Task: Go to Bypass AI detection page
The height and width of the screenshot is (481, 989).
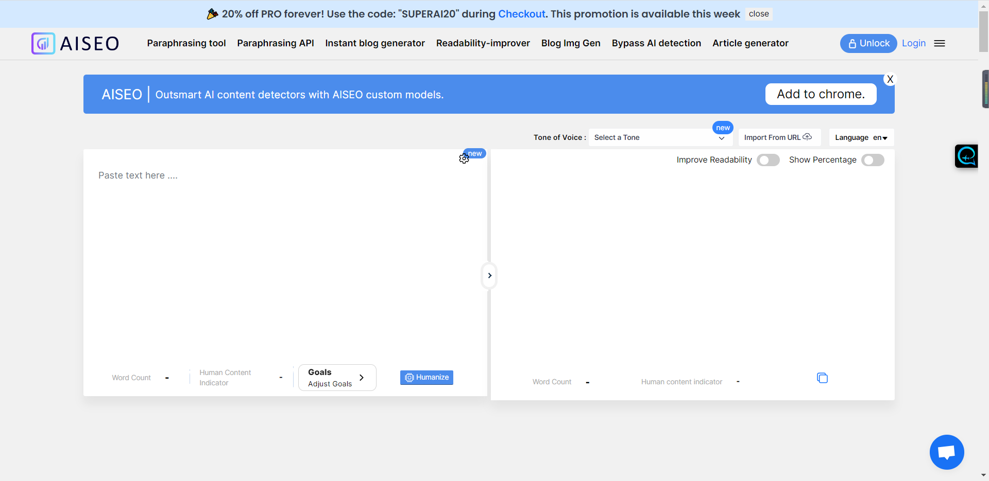Action: pos(656,44)
